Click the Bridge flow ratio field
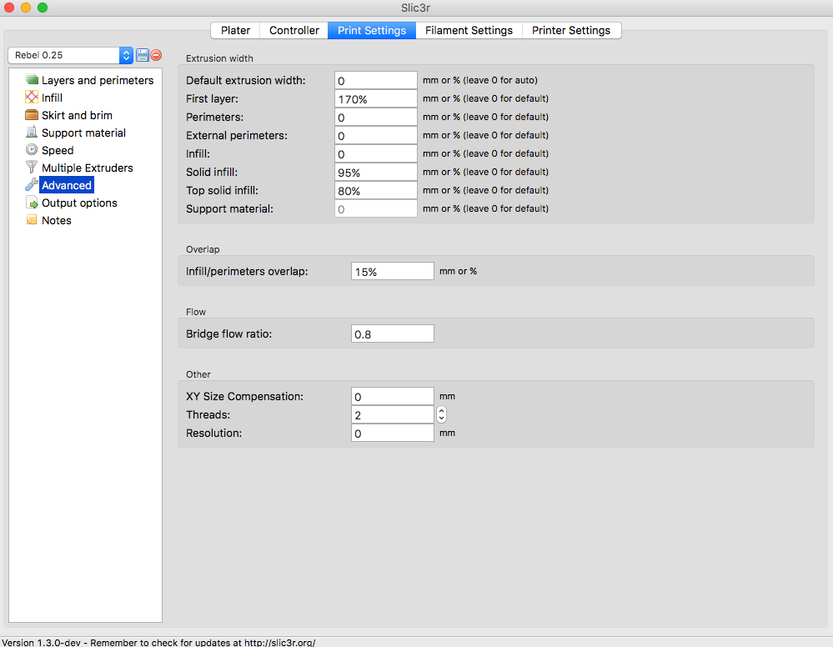The image size is (833, 647). point(392,334)
